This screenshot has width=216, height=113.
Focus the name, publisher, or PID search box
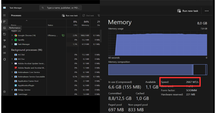(61, 8)
